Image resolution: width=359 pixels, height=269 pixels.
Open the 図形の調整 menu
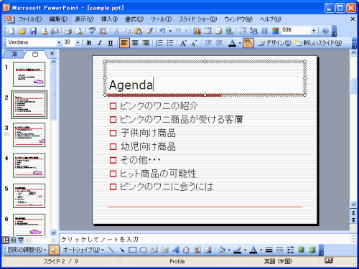tap(27, 250)
